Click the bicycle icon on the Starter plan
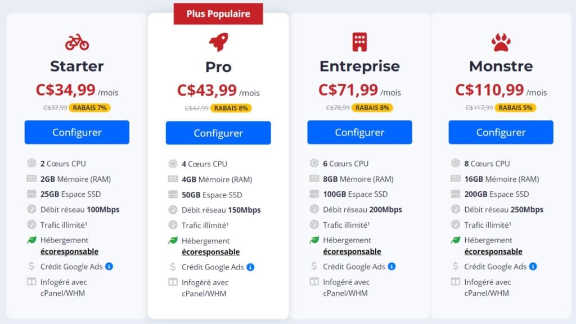This screenshot has width=576, height=324. point(76,42)
